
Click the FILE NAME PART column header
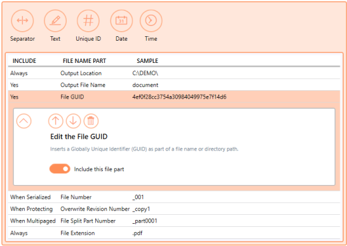(85, 61)
